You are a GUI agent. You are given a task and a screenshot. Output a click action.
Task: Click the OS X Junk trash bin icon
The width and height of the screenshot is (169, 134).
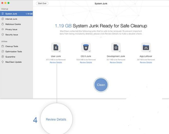(86, 47)
